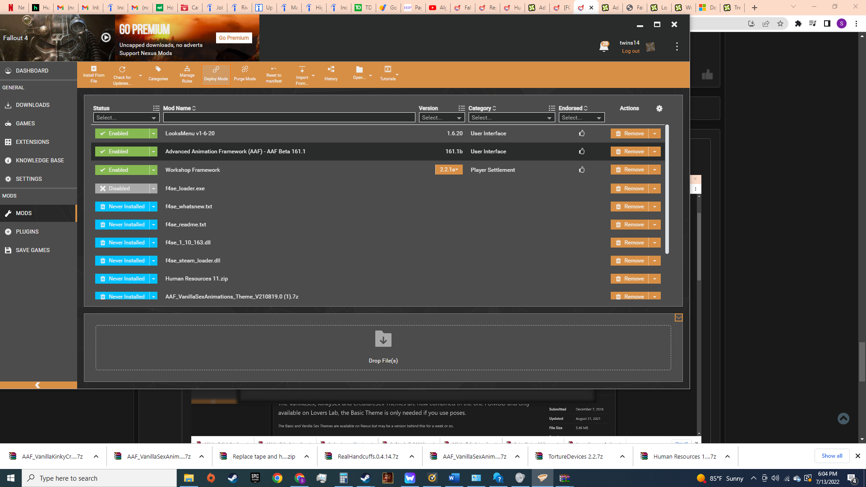Screen dimensions: 866x487
Task: Open Extensions in the sidebar
Action: (38, 142)
